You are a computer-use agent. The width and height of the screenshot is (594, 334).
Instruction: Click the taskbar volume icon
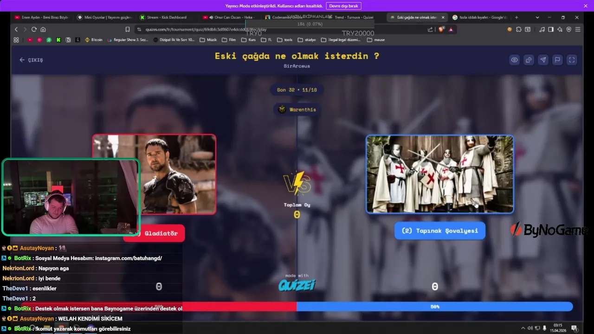530,328
